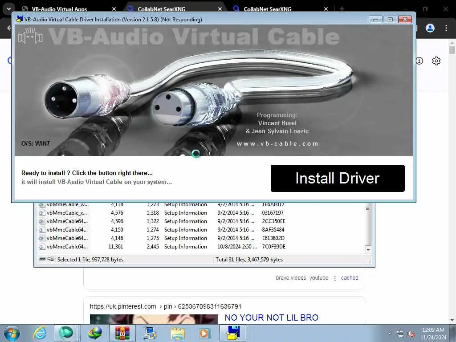Switch to the VB-Cable installer taskbar icon

pyautogui.click(x=232, y=333)
